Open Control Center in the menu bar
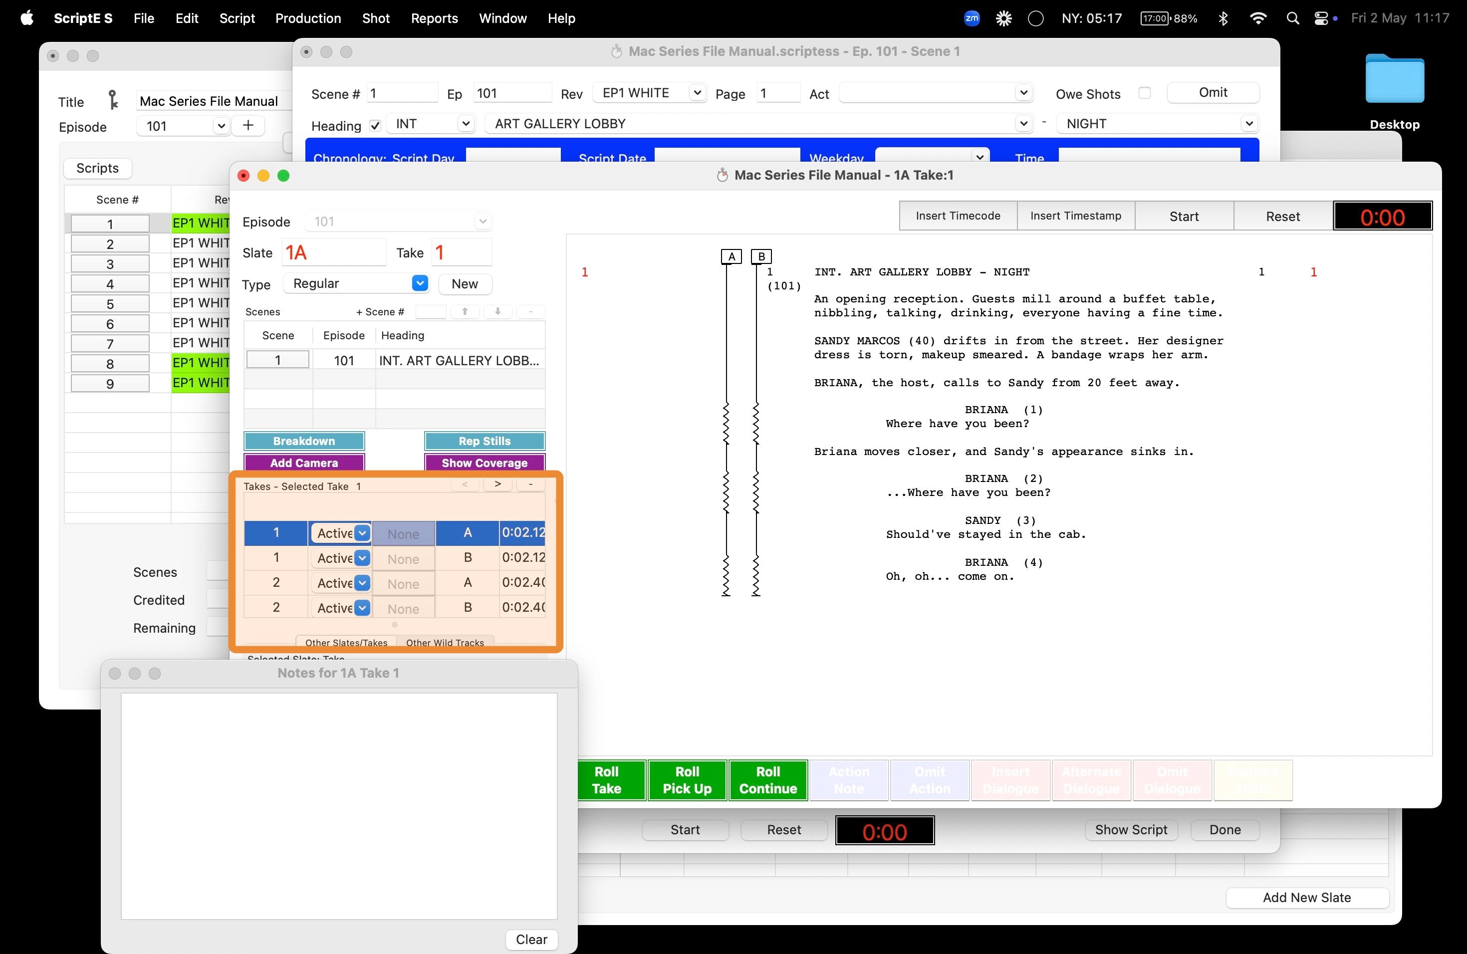Screen dimensions: 1467x954 tap(1321, 18)
